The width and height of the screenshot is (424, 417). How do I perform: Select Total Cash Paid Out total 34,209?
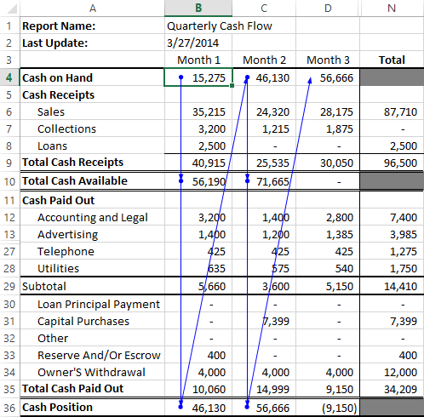(392, 389)
